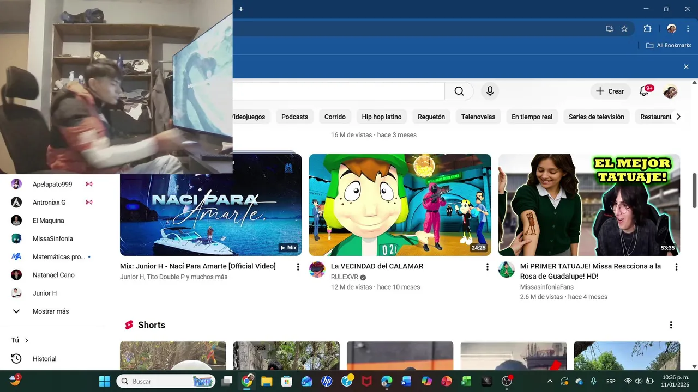The height and width of the screenshot is (392, 698).
Task: Open Task View on taskbar
Action: (227, 381)
